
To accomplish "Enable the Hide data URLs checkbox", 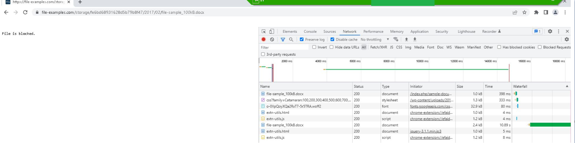I will click(331, 47).
